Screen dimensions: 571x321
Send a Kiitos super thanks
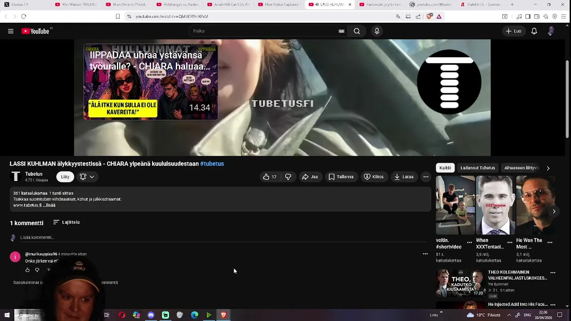click(x=374, y=177)
